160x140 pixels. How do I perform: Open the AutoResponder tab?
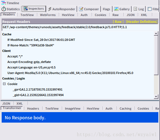pyautogui.click(x=62, y=9)
